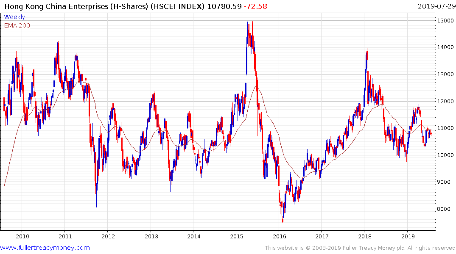Click the 2016 year axis label
This screenshot has height=254, width=456.
(280, 236)
